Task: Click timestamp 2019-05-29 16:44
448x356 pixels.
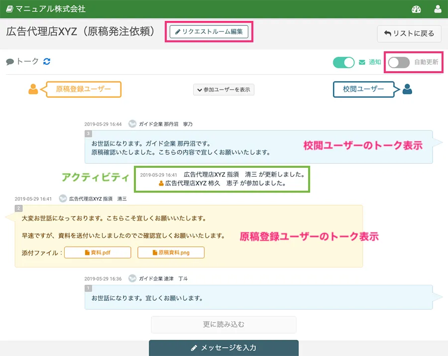Action: pos(103,124)
